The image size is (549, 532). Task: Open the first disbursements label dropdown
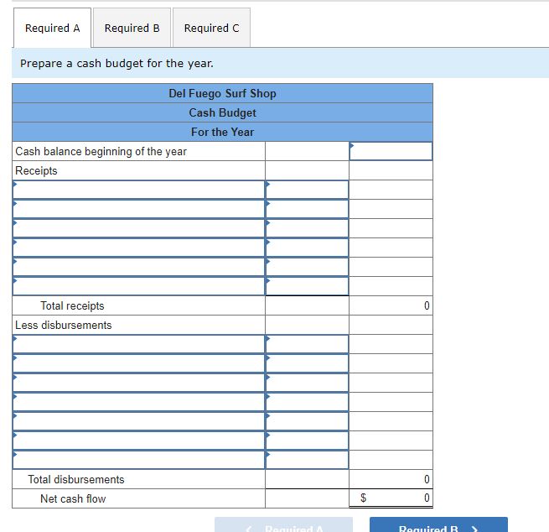pyautogui.click(x=138, y=344)
